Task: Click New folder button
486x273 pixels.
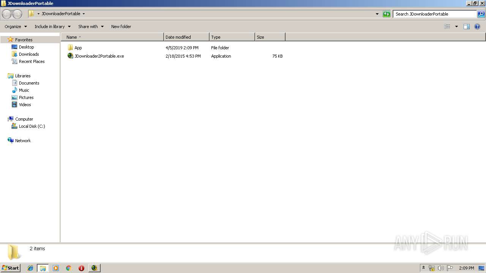Action: point(121,27)
